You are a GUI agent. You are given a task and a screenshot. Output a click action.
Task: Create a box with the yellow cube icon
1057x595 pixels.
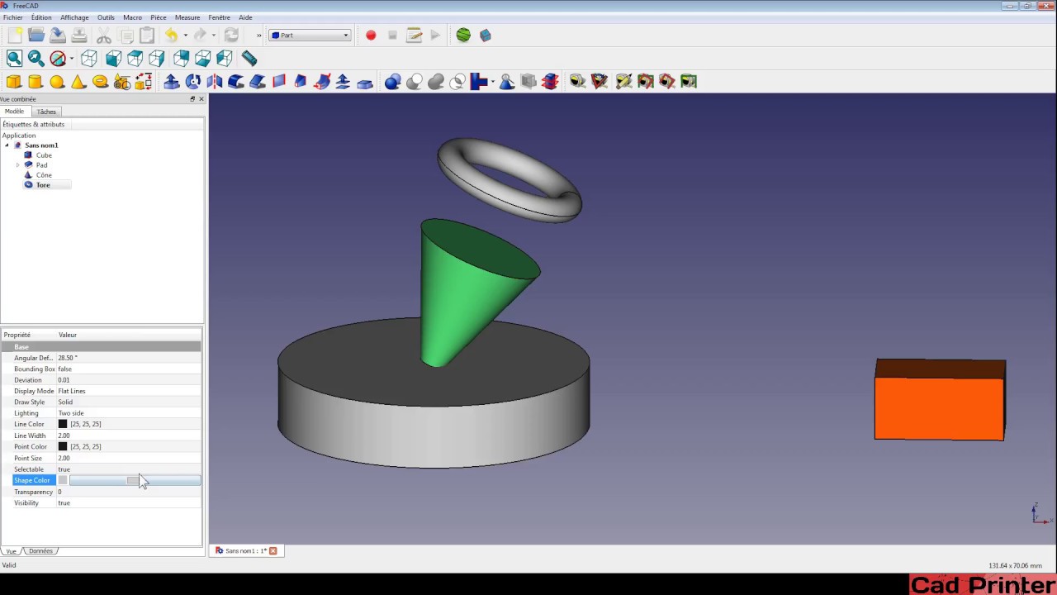tap(14, 81)
